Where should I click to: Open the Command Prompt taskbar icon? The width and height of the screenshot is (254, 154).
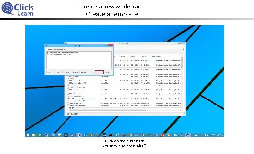tap(111, 135)
